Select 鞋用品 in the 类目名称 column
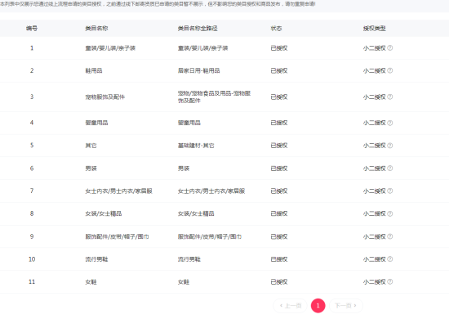This screenshot has height=319, width=449. tap(94, 70)
